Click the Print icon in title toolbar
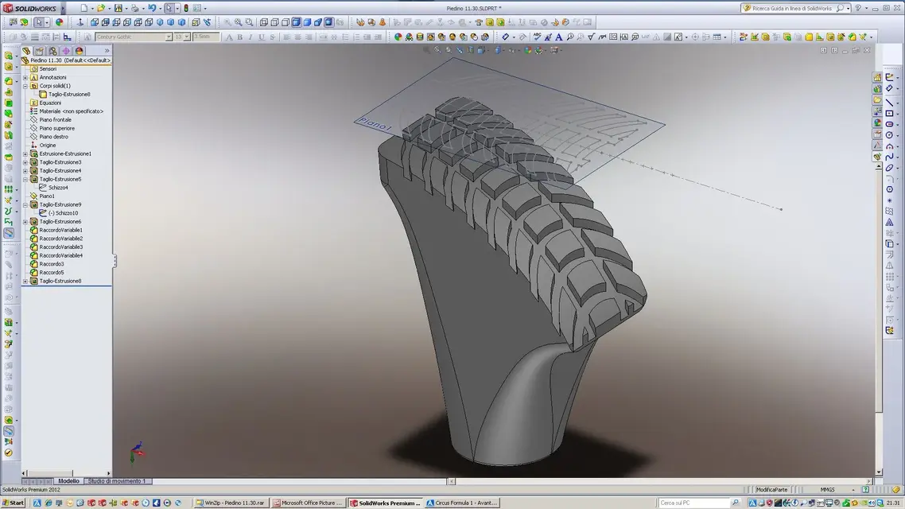The image size is (905, 509). coord(134,8)
